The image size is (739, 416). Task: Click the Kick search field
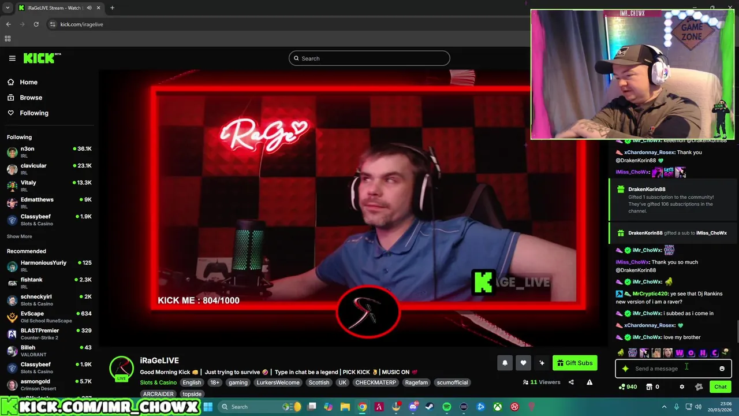pos(369,58)
